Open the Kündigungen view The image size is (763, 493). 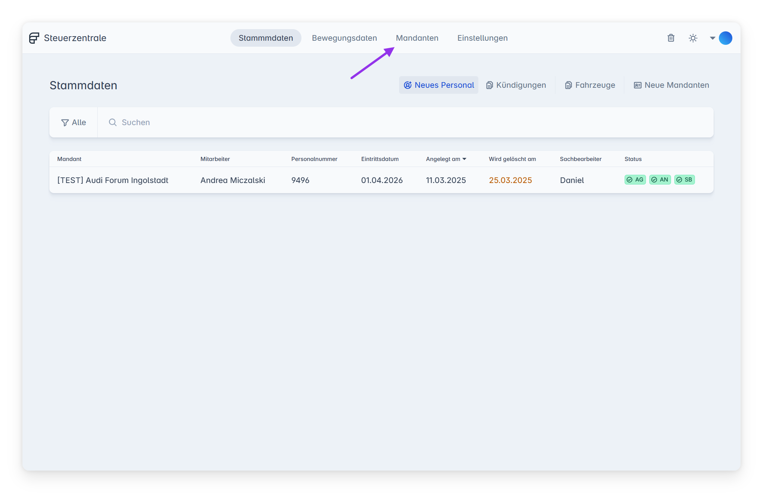[516, 85]
